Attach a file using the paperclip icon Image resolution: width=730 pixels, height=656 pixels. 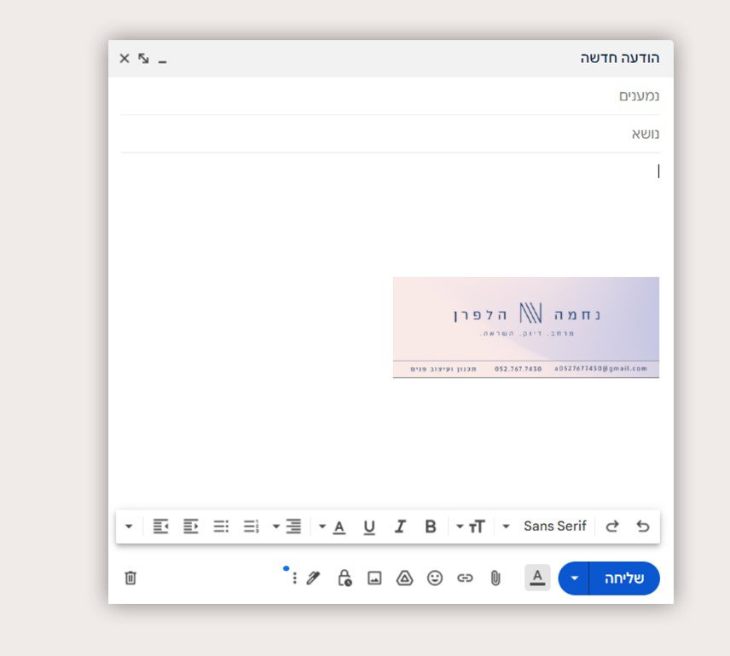coord(495,578)
